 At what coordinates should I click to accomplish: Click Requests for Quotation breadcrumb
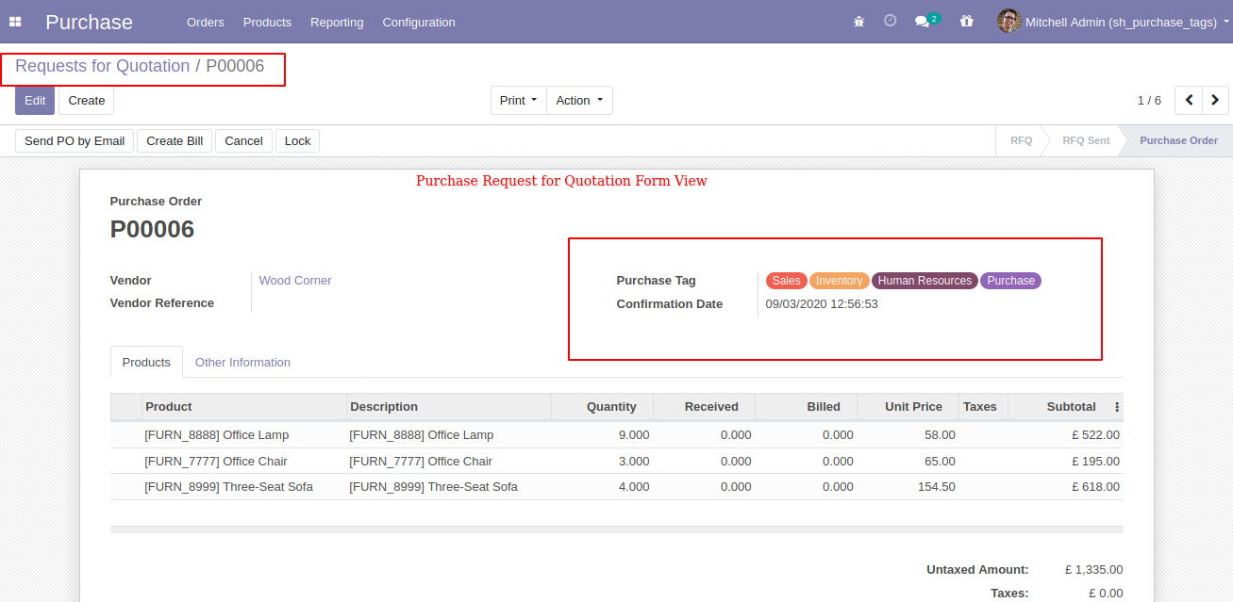coord(102,66)
